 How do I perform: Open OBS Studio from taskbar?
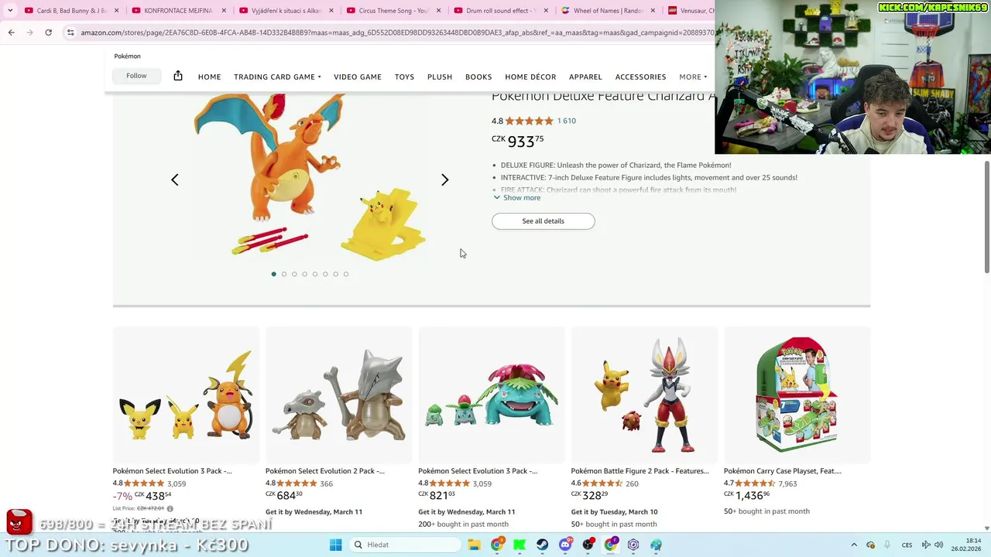(588, 545)
